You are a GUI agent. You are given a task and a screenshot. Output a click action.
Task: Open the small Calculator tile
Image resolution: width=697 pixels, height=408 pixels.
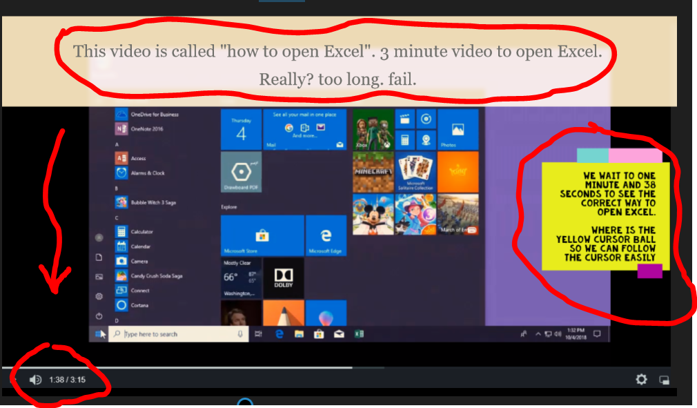(x=405, y=140)
